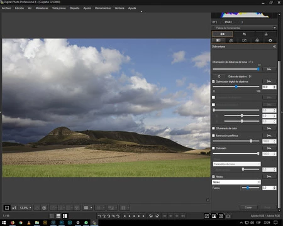This screenshot has height=226, width=283.
Task: Switch to thumbnail grid layout
Action: point(52,216)
